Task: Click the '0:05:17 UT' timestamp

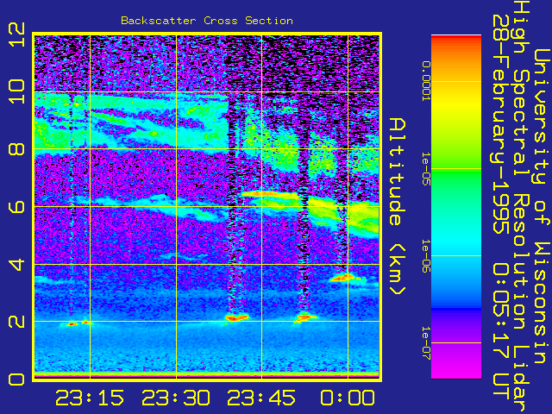Action: [500, 331]
